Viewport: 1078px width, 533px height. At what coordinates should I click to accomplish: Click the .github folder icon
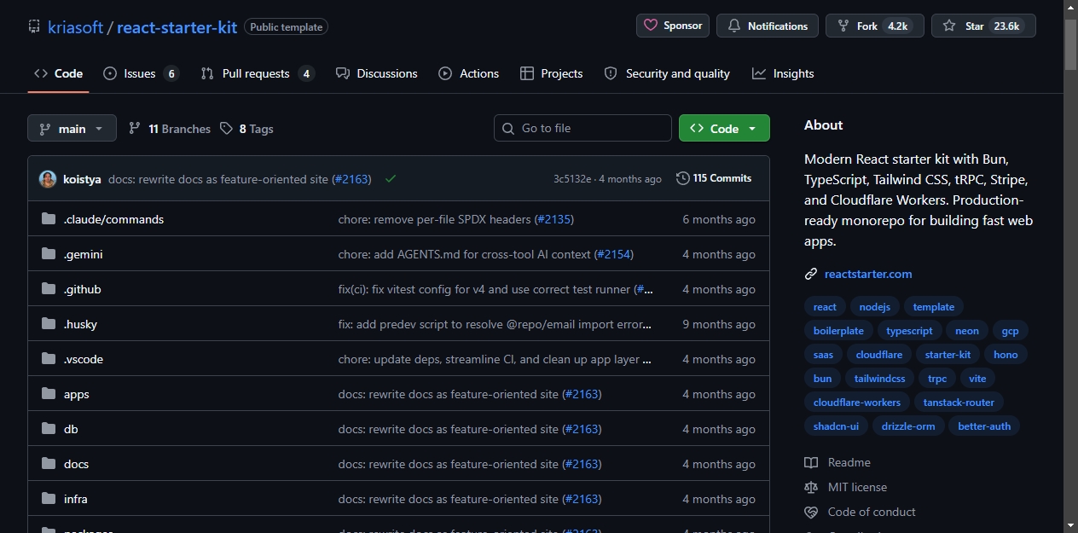tap(49, 289)
